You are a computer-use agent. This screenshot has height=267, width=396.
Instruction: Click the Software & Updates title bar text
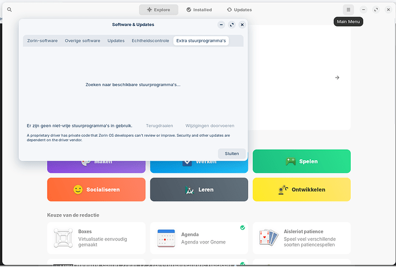click(x=133, y=25)
